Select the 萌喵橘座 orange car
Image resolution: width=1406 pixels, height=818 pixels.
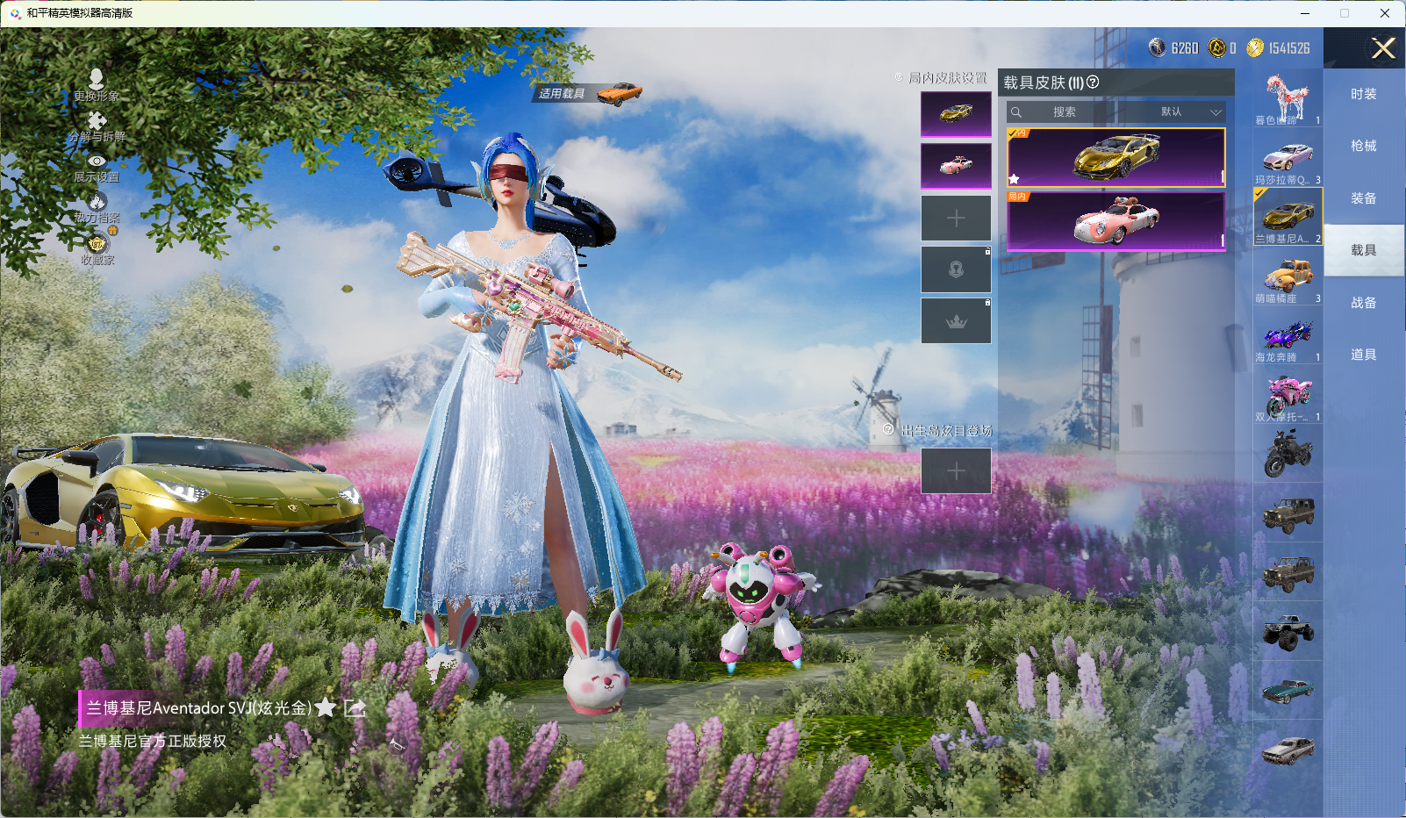point(1288,276)
